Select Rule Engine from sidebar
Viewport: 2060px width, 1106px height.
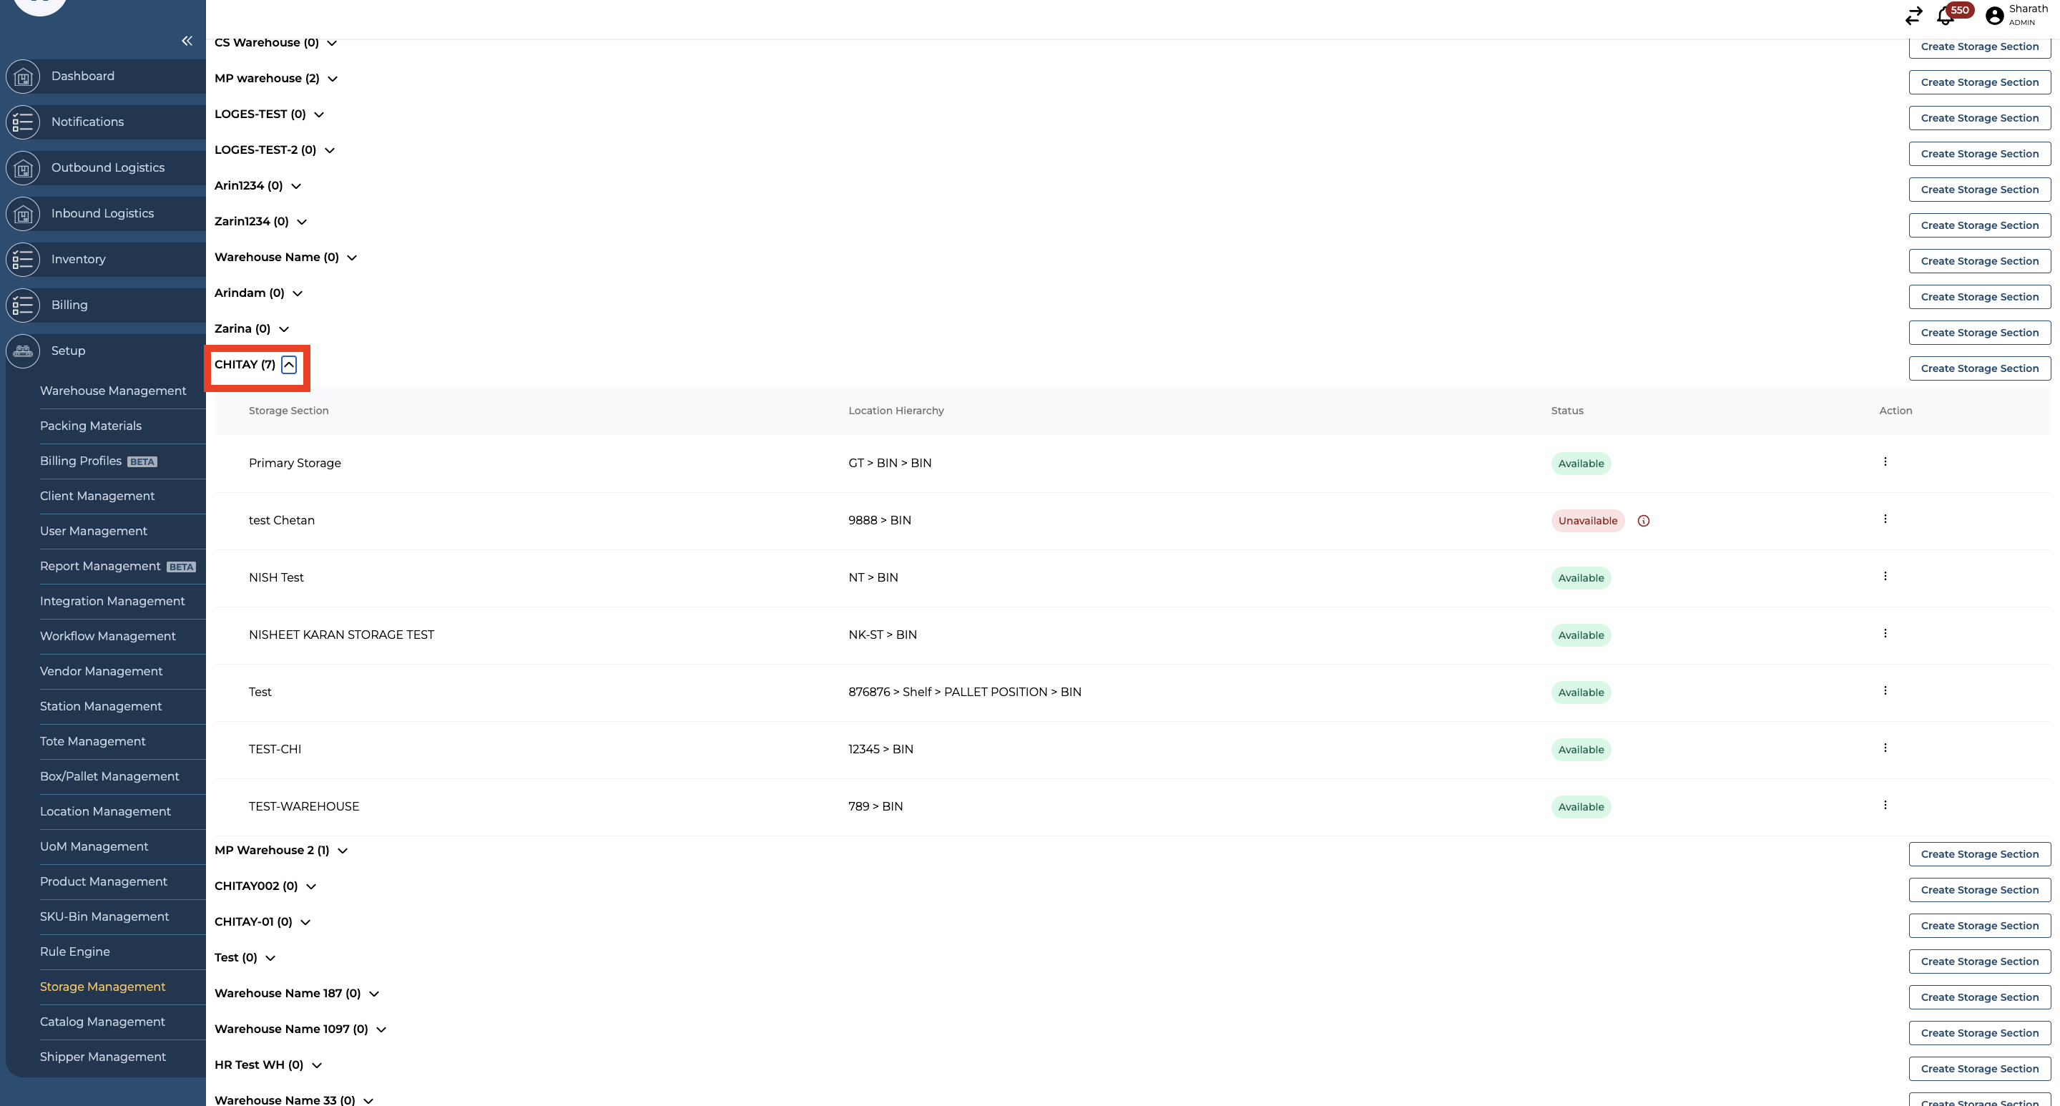pyautogui.click(x=74, y=951)
